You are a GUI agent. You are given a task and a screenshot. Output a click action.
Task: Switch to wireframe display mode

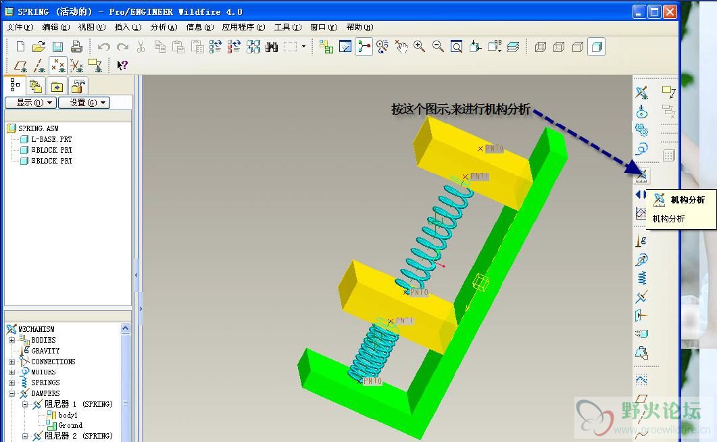pyautogui.click(x=541, y=47)
